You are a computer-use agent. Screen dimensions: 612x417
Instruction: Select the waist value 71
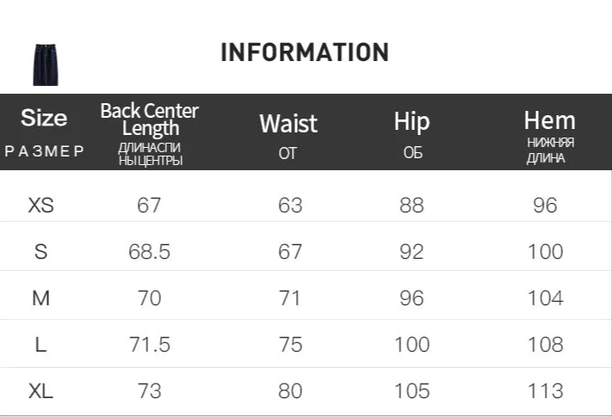coord(290,298)
